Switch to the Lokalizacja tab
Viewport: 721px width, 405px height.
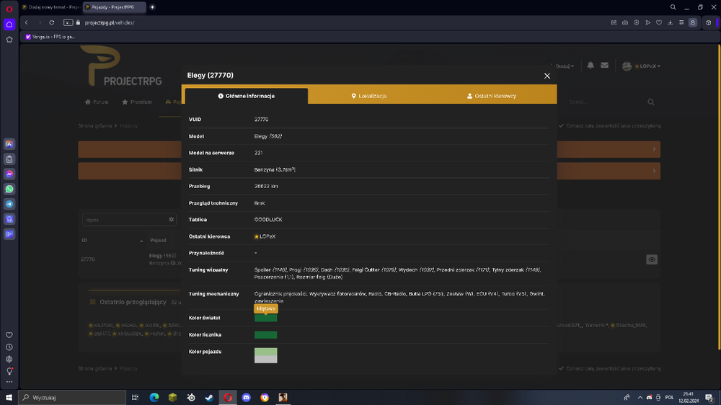click(x=369, y=96)
